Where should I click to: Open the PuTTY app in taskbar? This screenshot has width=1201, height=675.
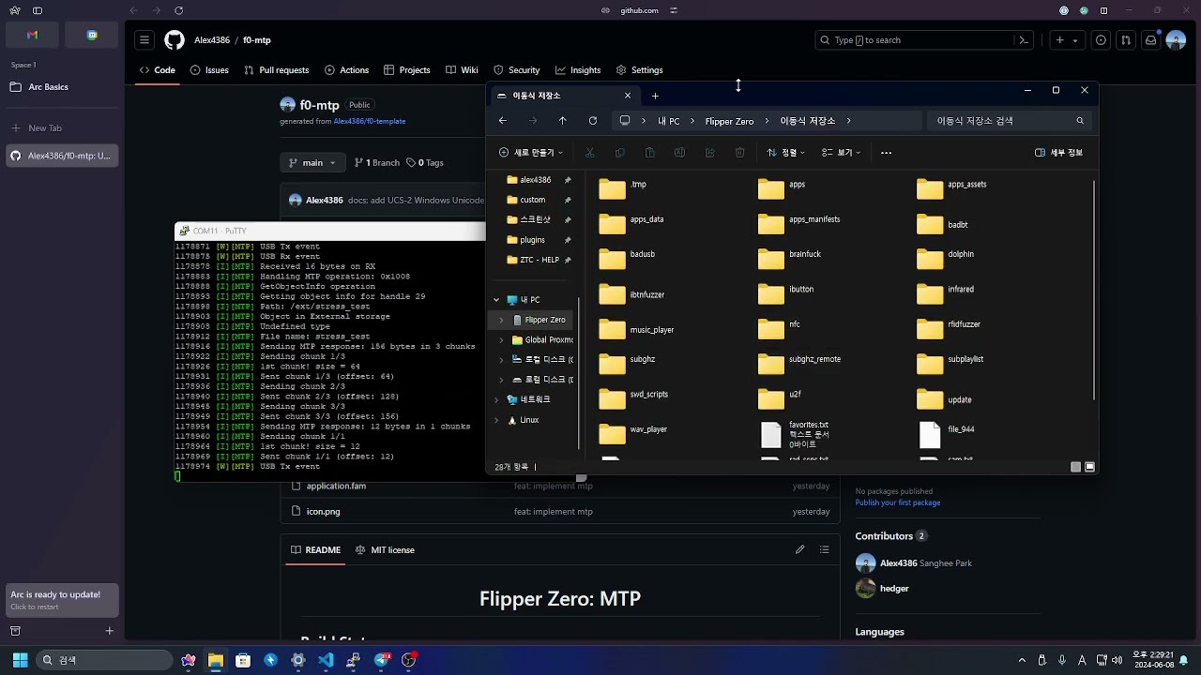click(353, 660)
